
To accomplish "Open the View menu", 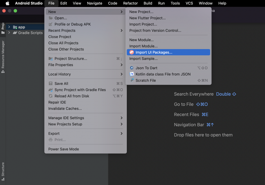I will tap(77, 3).
